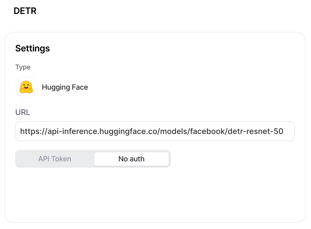Select the No auth option
This screenshot has height=229, width=311.
point(131,159)
